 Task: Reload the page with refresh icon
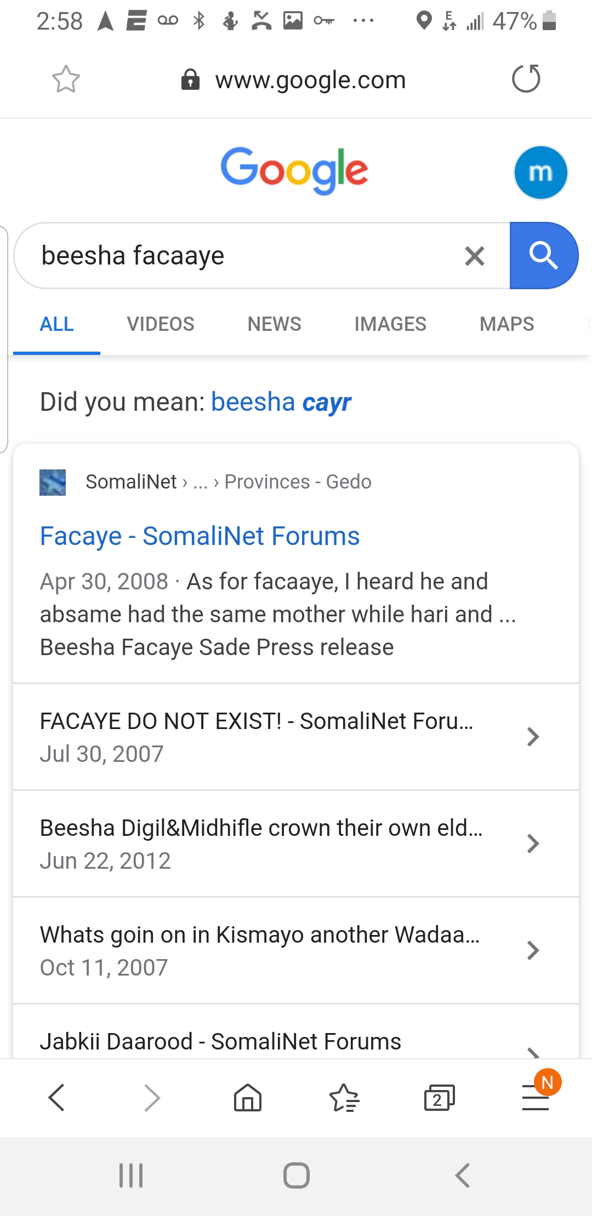526,79
